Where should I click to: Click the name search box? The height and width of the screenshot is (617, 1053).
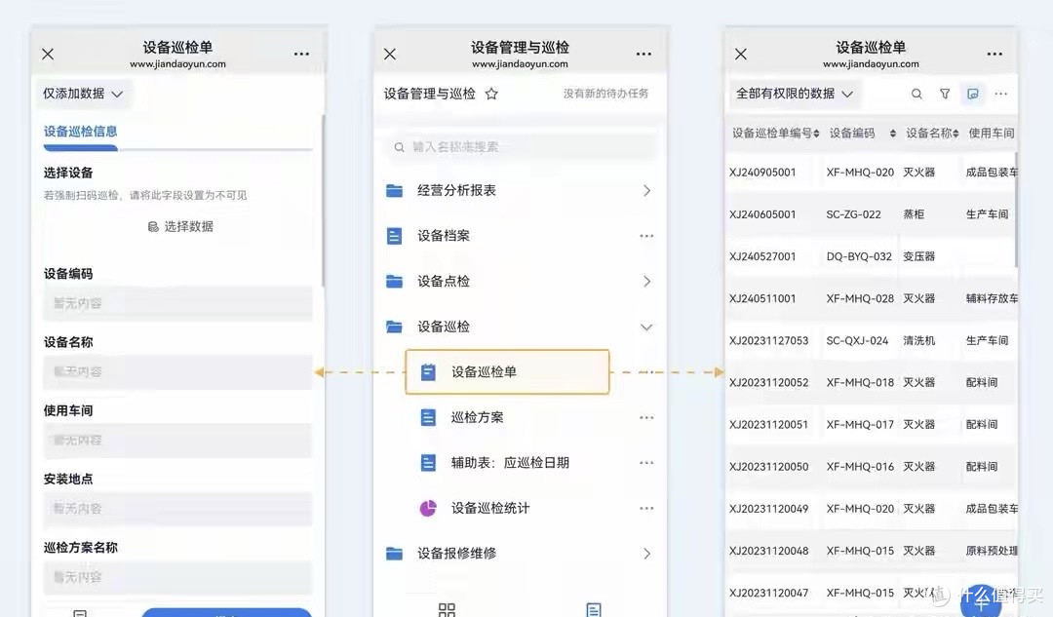point(521,147)
